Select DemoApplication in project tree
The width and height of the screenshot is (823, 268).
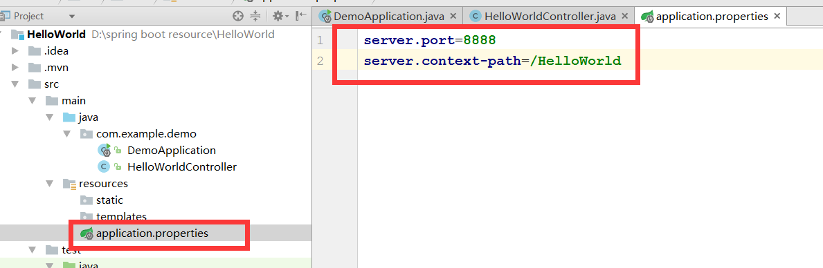coord(172,150)
